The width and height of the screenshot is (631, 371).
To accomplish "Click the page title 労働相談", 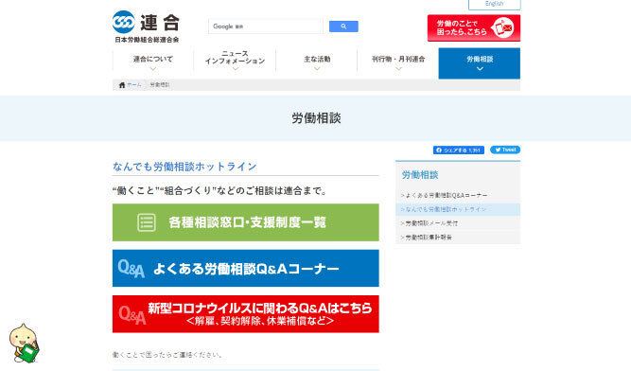I will point(316,118).
